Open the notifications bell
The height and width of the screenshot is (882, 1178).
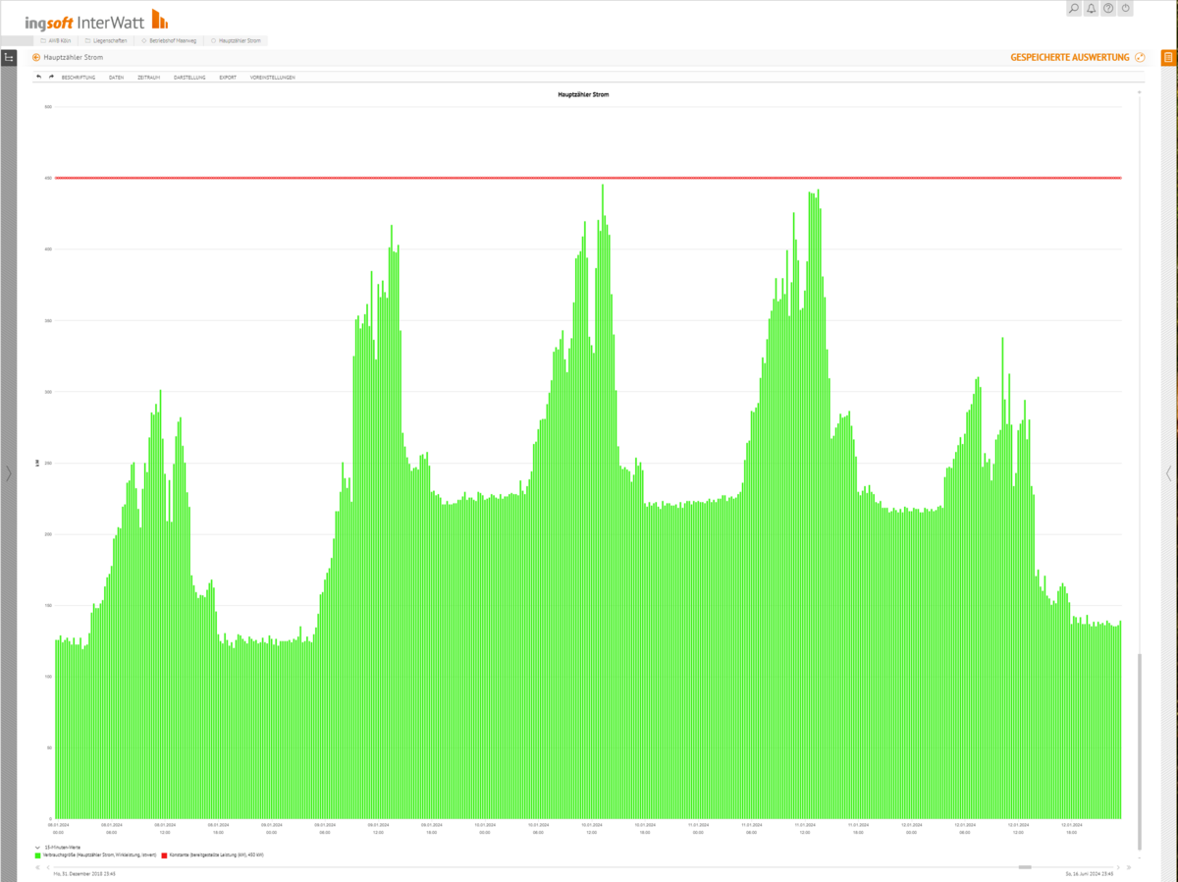[1092, 9]
